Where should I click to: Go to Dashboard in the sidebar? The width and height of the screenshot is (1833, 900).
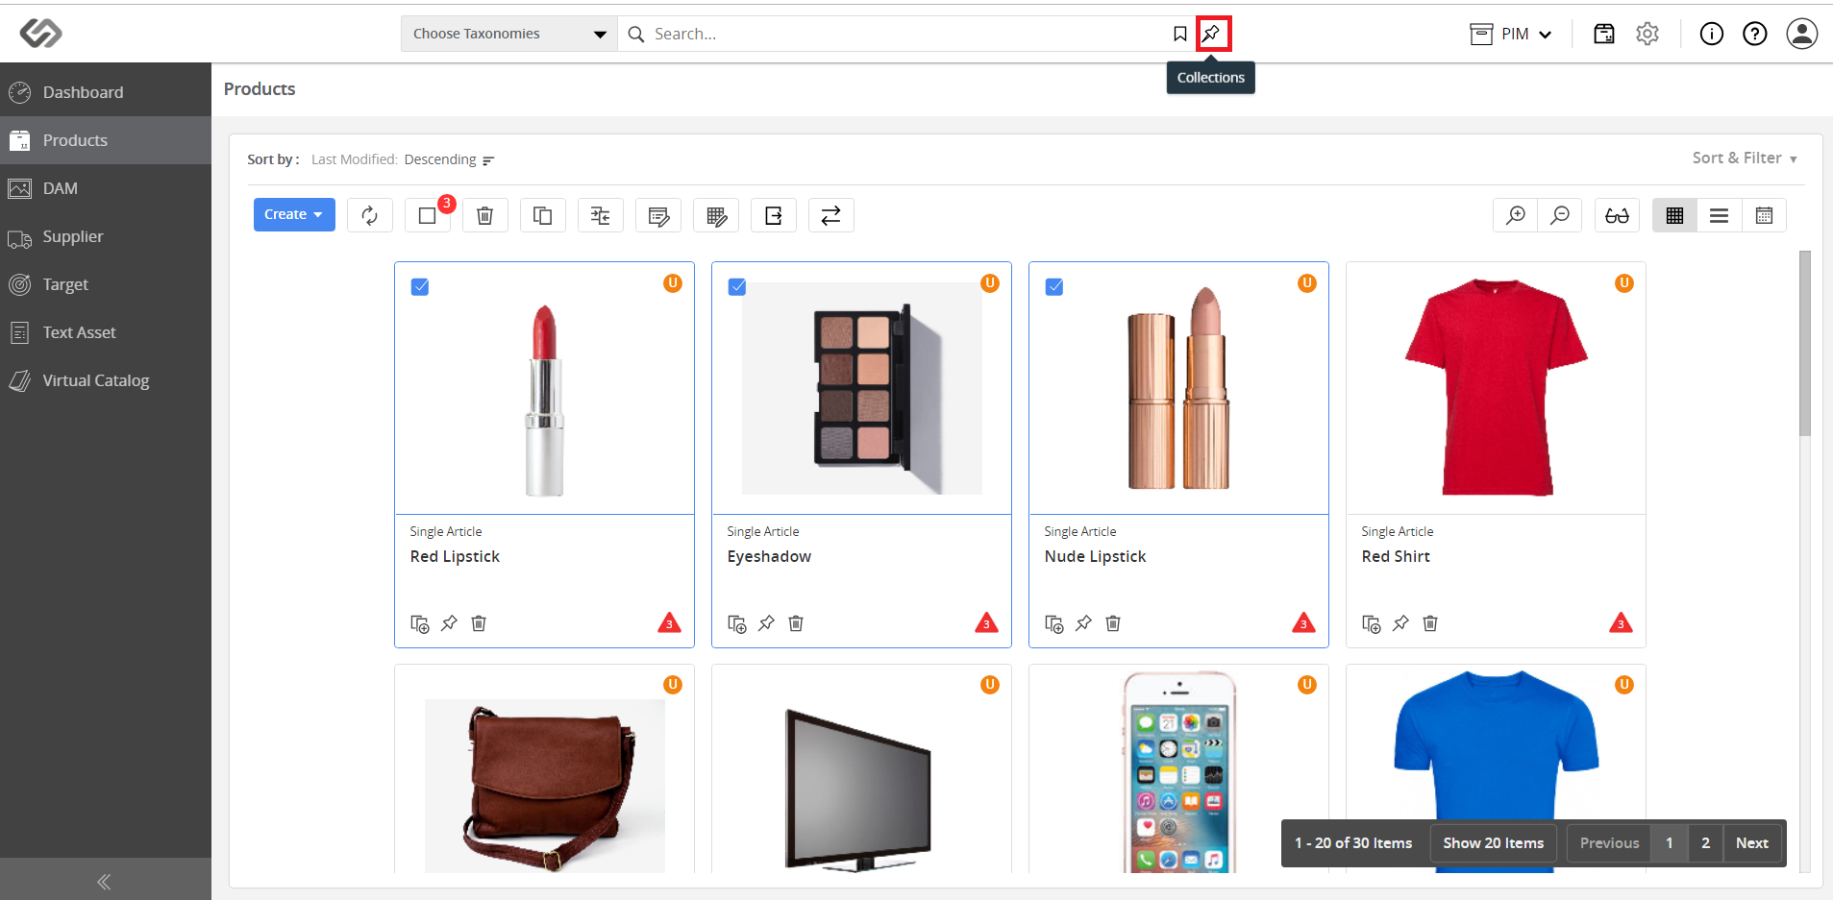pyautogui.click(x=106, y=92)
